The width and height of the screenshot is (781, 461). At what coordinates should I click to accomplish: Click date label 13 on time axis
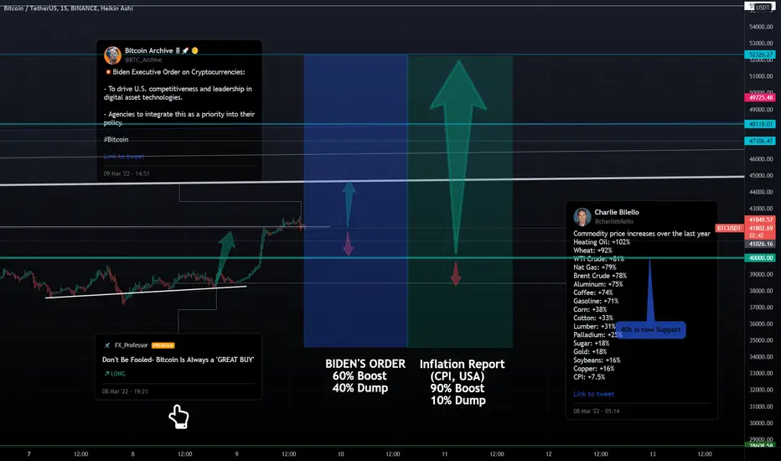click(x=653, y=454)
